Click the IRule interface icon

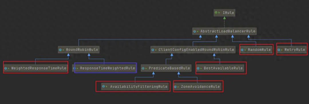[216, 13]
